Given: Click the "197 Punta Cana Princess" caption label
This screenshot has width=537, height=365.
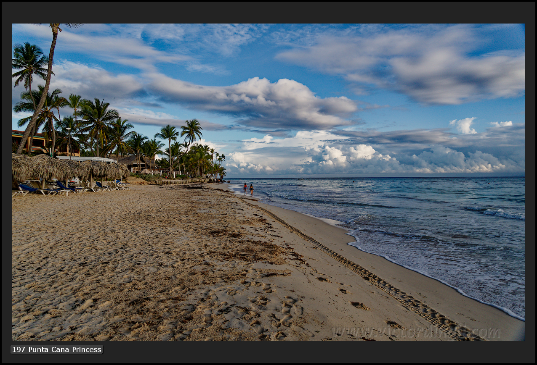Looking at the screenshot, I should (56, 349).
